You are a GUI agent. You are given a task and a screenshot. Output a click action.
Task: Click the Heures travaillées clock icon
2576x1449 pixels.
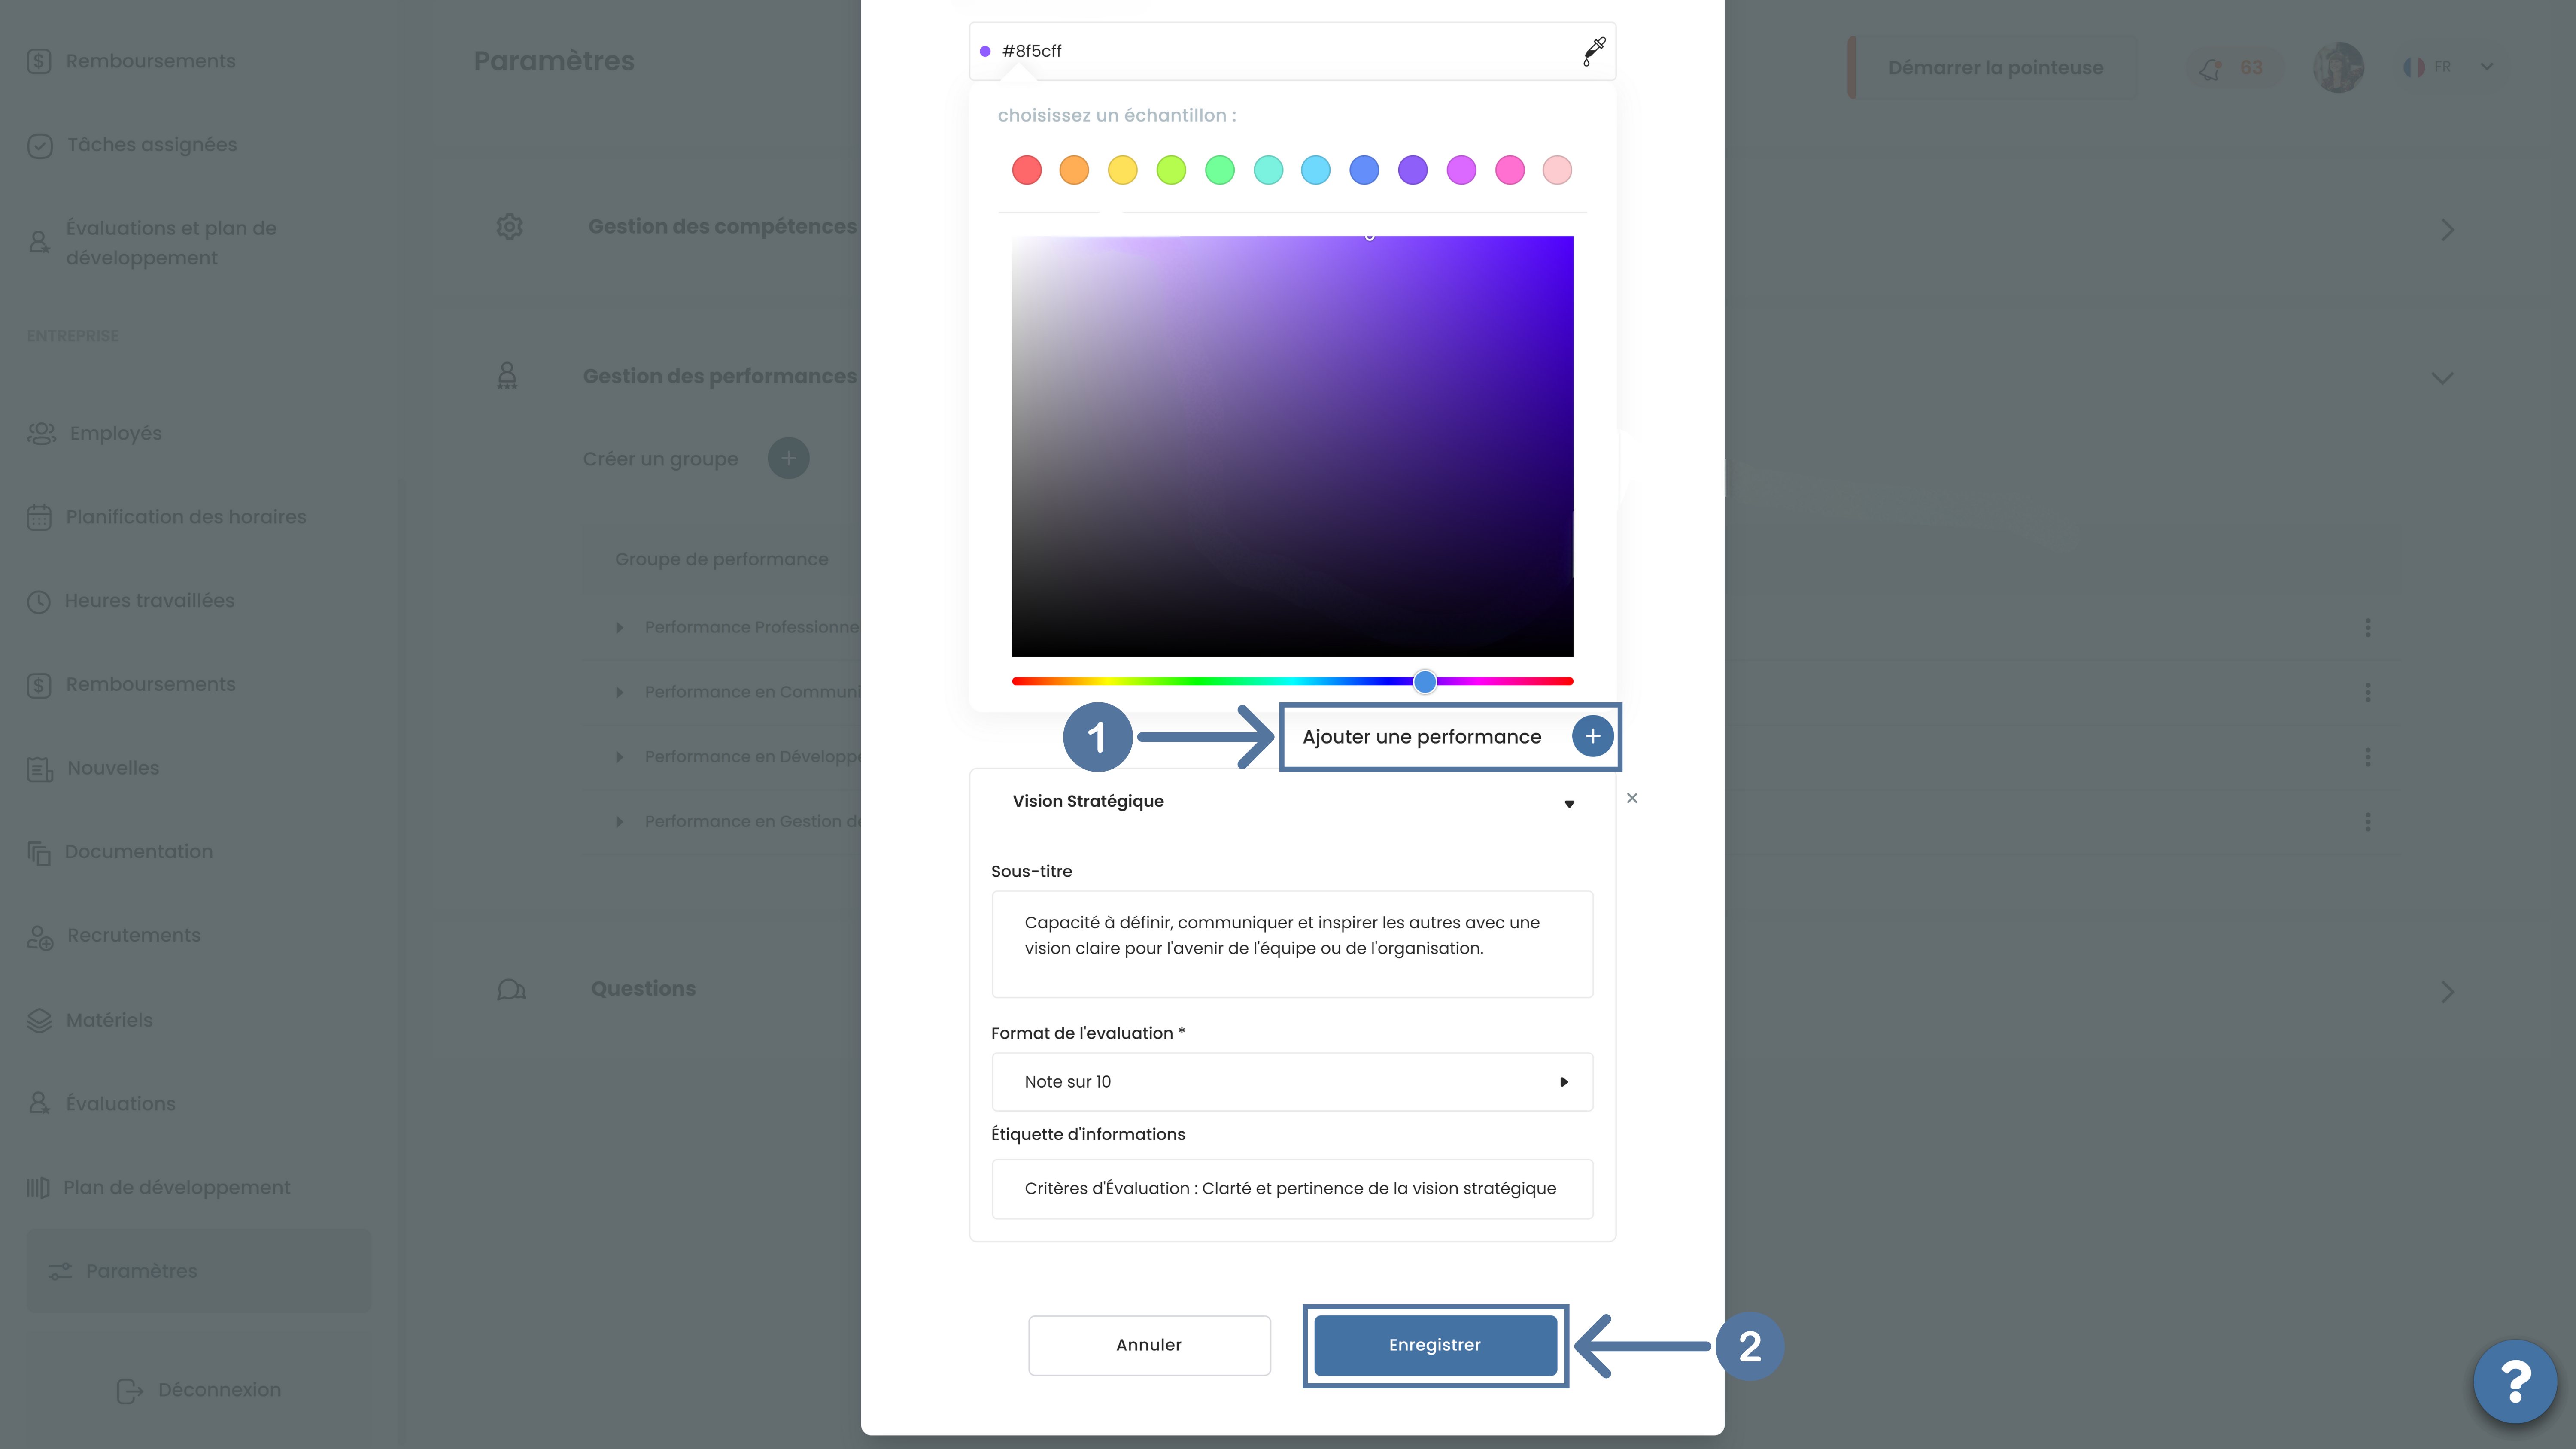click(x=38, y=601)
